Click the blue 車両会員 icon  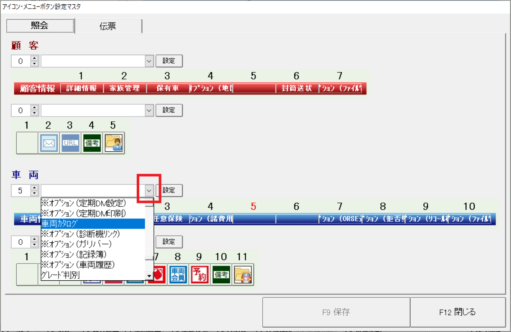pos(178,274)
